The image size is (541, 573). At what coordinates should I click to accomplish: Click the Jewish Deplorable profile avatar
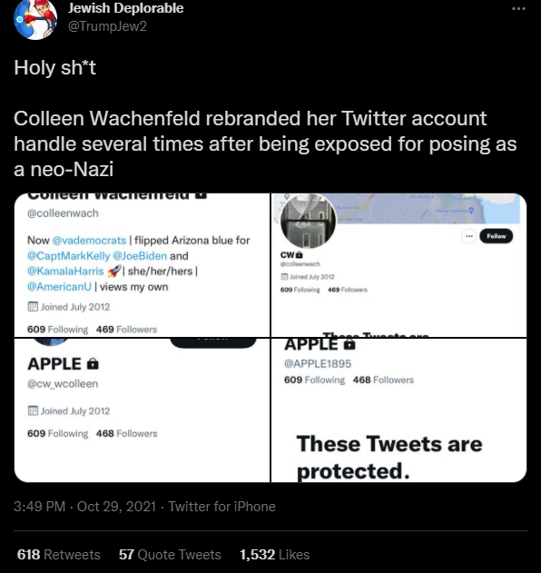(35, 19)
